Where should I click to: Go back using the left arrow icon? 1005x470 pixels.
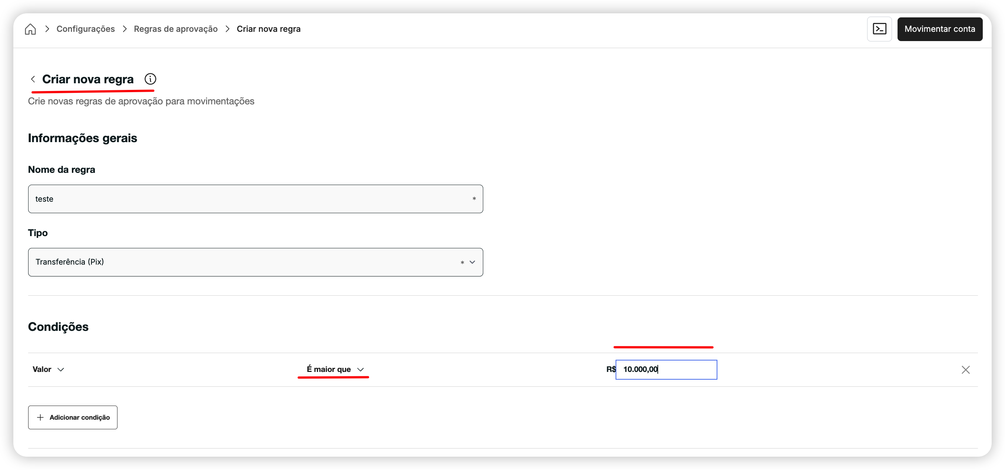pos(33,79)
